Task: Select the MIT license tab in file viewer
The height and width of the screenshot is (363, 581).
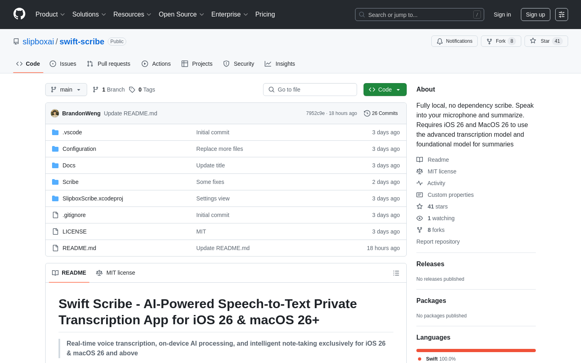Action: [115, 273]
